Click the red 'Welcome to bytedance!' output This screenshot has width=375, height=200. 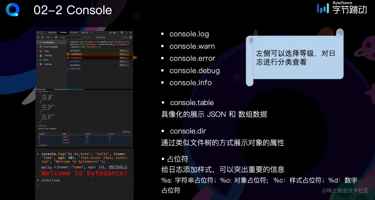(x=85, y=173)
